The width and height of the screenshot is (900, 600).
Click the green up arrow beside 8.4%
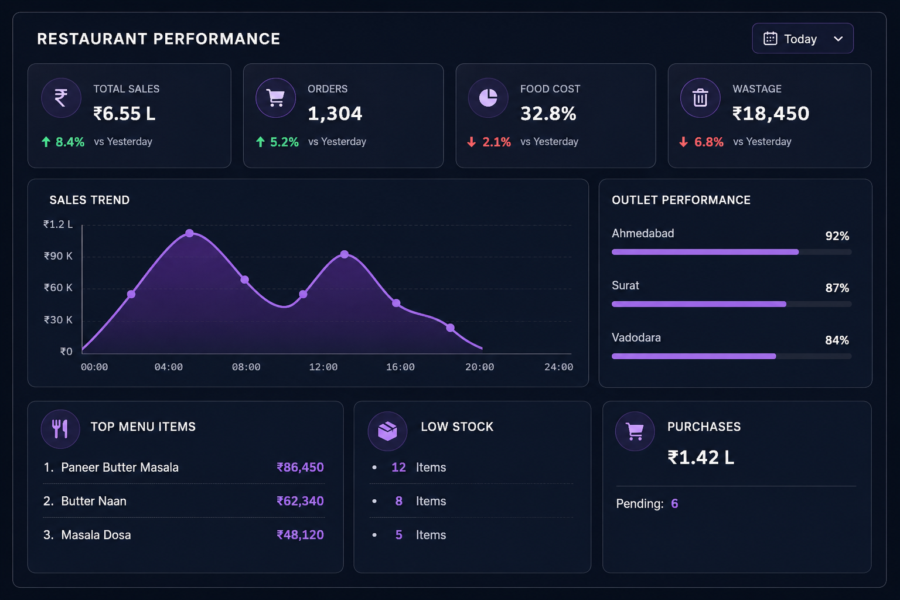coord(46,142)
